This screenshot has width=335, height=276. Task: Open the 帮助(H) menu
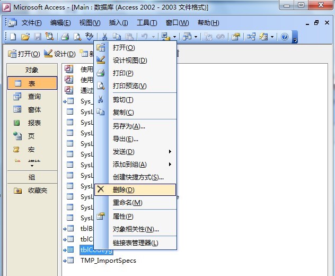click(x=208, y=23)
